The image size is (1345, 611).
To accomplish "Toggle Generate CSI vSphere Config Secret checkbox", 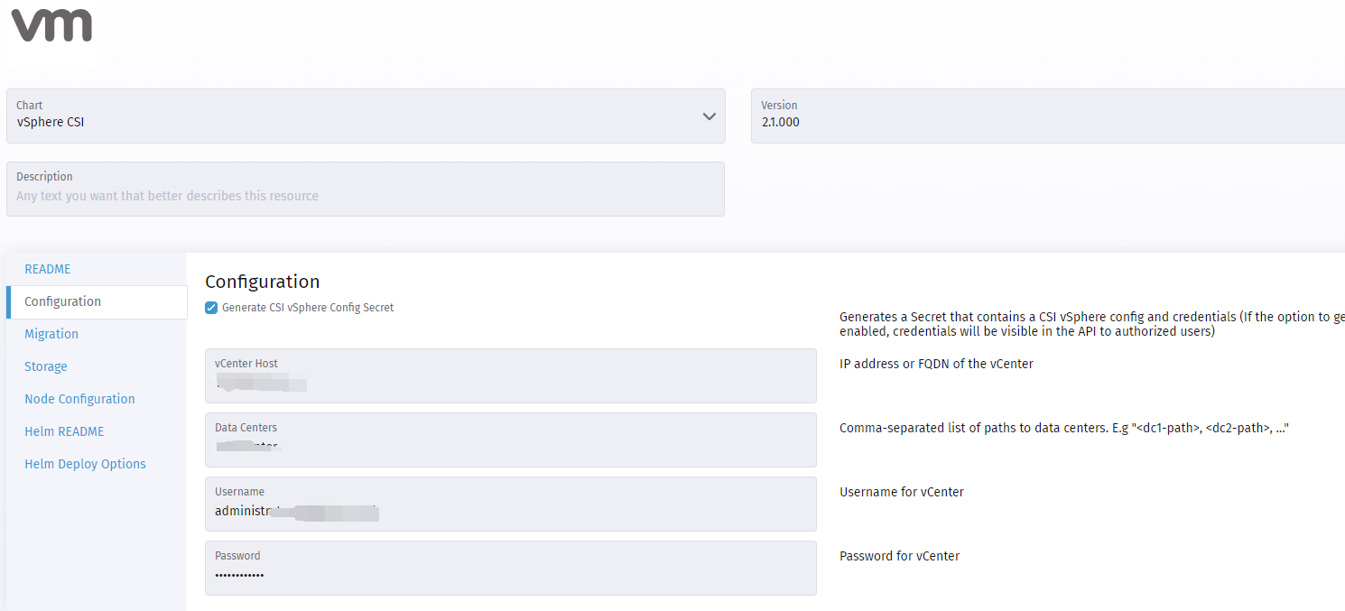I will coord(211,308).
